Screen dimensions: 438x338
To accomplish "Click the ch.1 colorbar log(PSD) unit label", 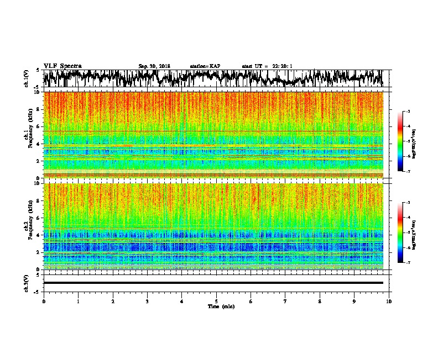I will (414, 144).
